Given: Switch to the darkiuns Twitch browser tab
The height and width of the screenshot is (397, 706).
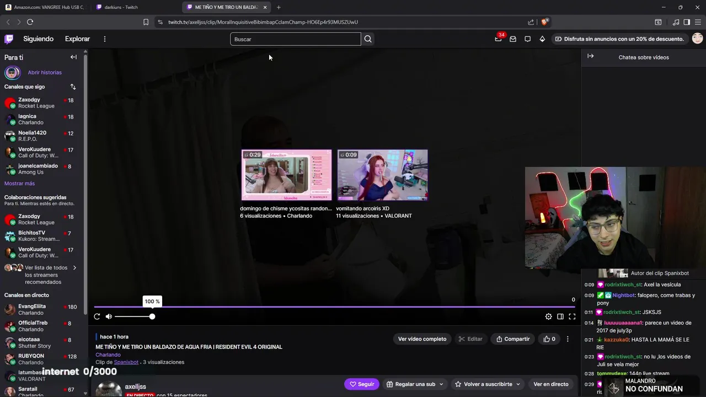Looking at the screenshot, I should [135, 7].
